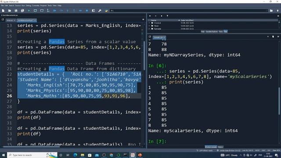Open the Search menu
Viewport: 281px width, 158px height.
(11, 6)
